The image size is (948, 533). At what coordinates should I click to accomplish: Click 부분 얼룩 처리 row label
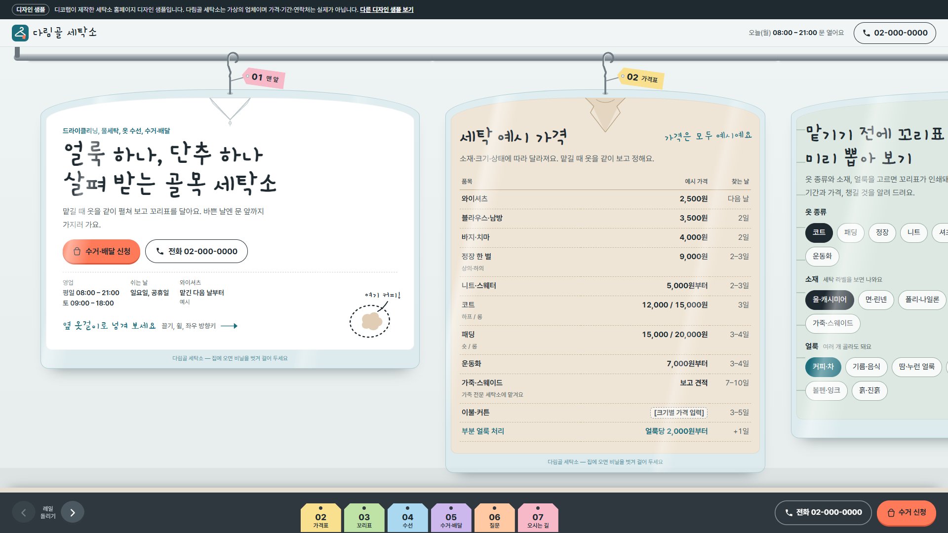tap(483, 431)
